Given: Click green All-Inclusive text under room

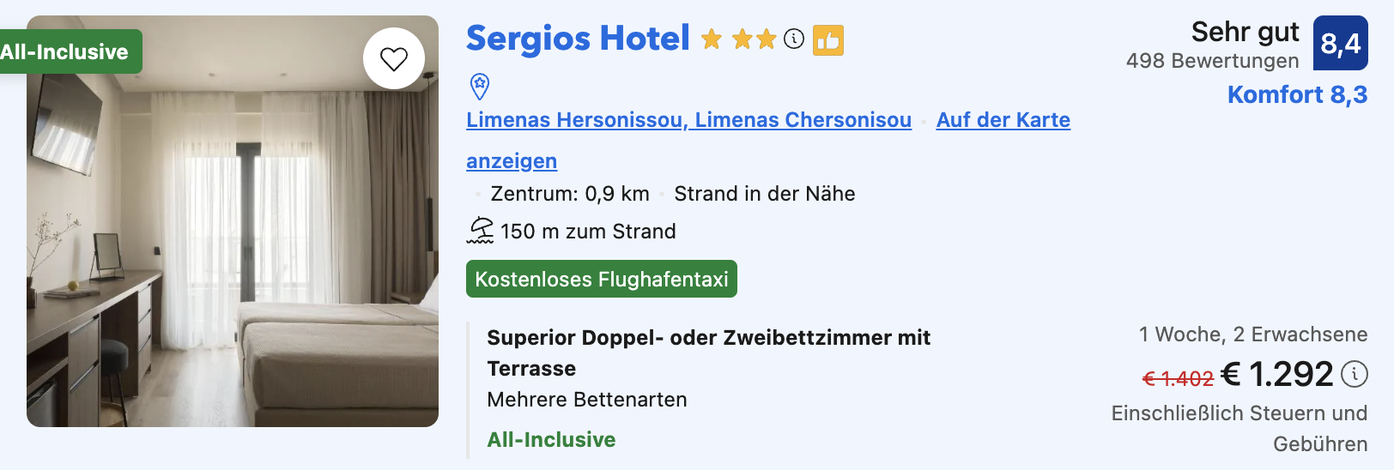Looking at the screenshot, I should [551, 439].
